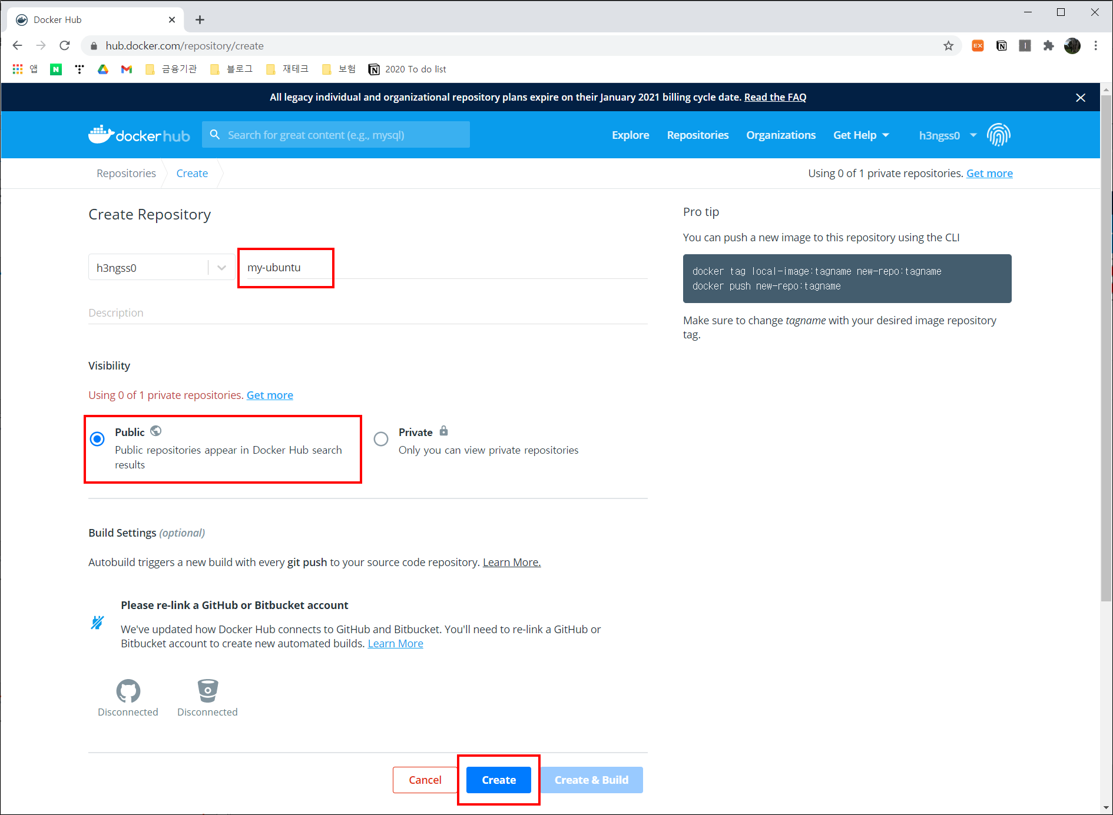Click the Docker Hub whale logo
The width and height of the screenshot is (1113, 815).
point(139,135)
